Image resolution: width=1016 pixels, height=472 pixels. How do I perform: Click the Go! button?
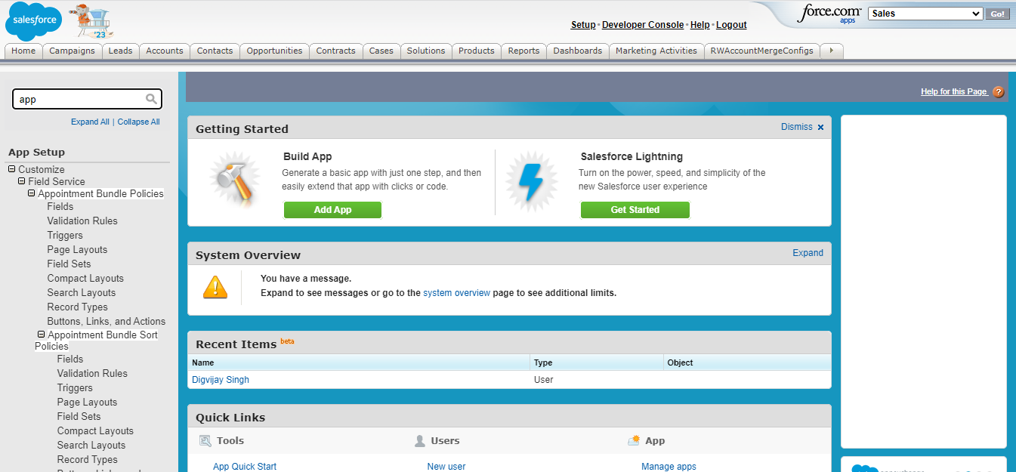point(997,14)
